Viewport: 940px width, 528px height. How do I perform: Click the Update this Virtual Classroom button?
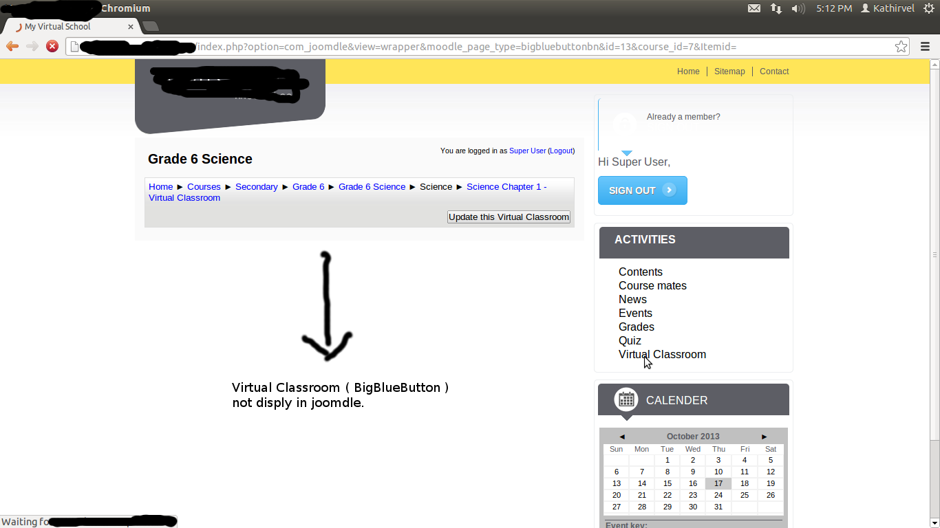pos(509,217)
